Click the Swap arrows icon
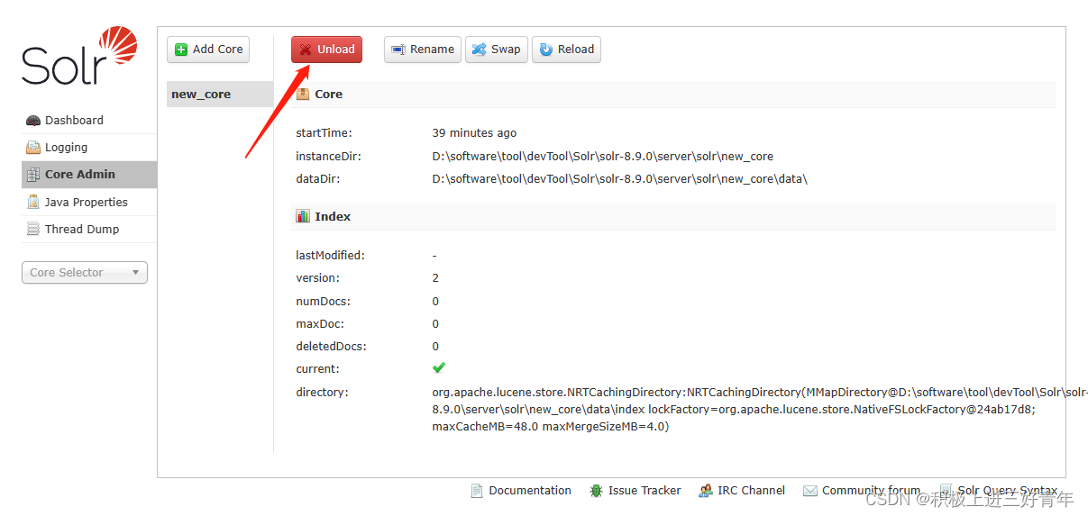Viewport: 1088px width, 516px height. pos(480,50)
